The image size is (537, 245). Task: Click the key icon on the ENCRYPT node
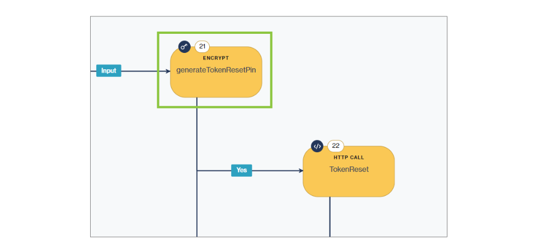click(x=184, y=46)
